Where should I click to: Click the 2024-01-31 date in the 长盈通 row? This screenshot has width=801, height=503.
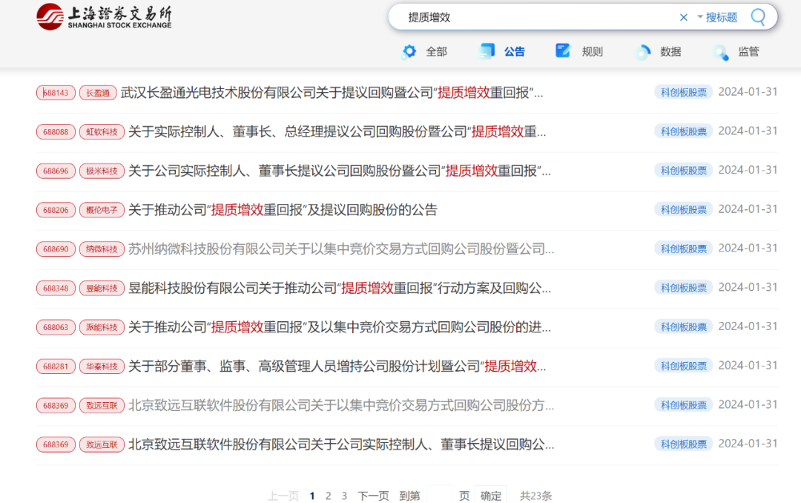[x=748, y=92]
